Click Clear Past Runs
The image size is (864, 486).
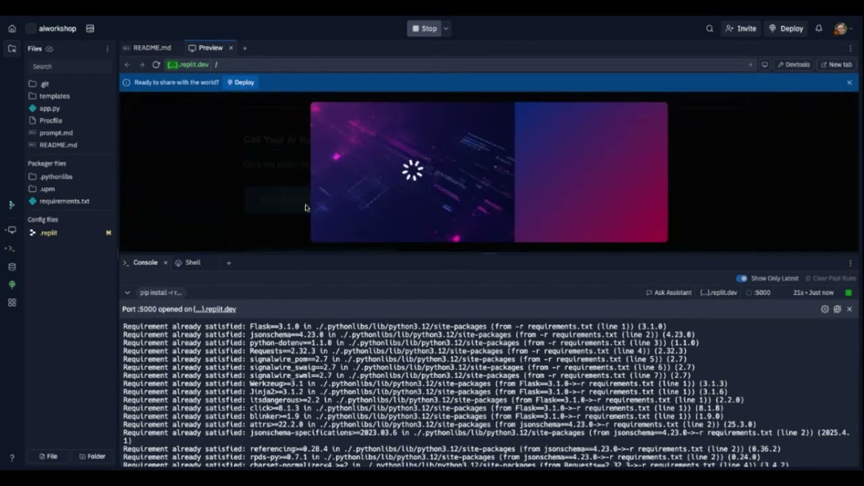coord(830,278)
